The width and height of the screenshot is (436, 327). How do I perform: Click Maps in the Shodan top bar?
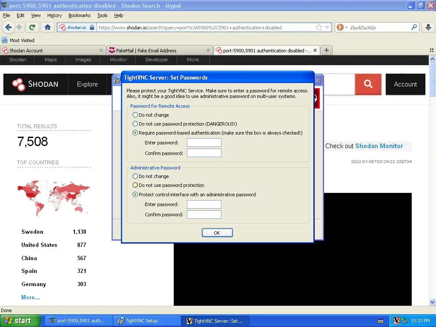51,60
